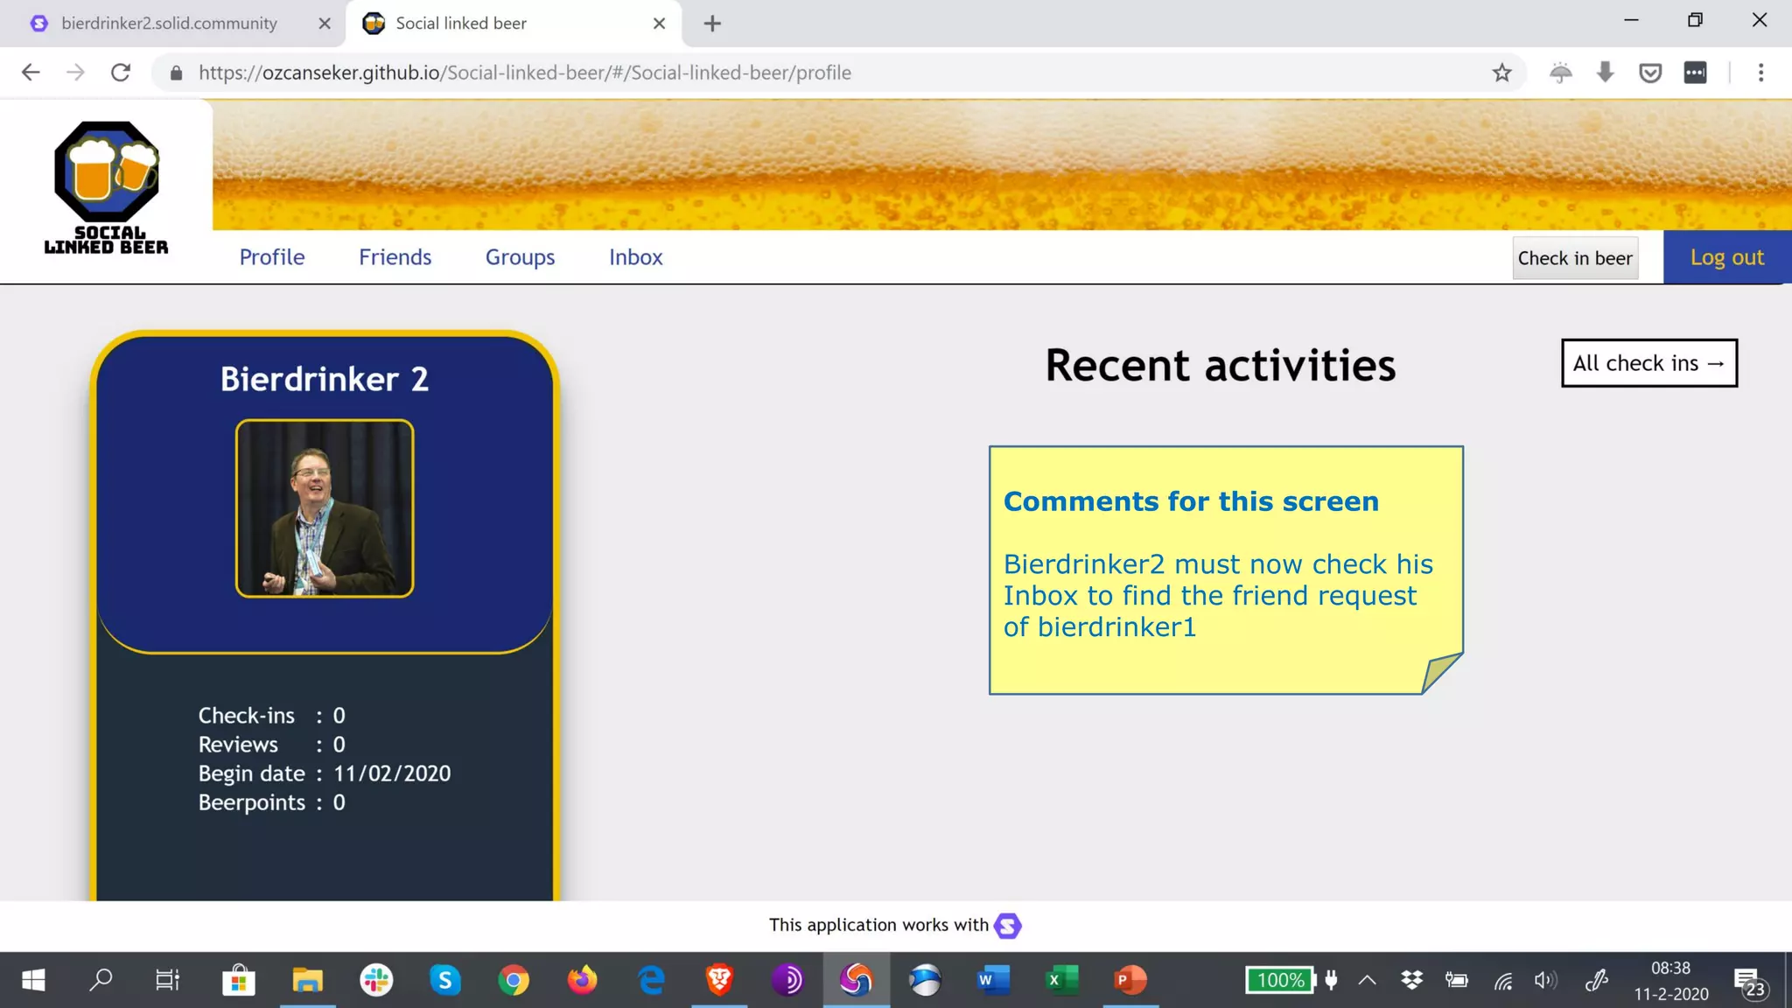
Task: Open Task View
Action: [167, 980]
